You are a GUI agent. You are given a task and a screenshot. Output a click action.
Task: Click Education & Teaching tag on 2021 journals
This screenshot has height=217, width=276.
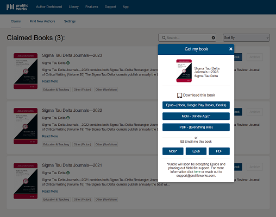[x=56, y=200]
